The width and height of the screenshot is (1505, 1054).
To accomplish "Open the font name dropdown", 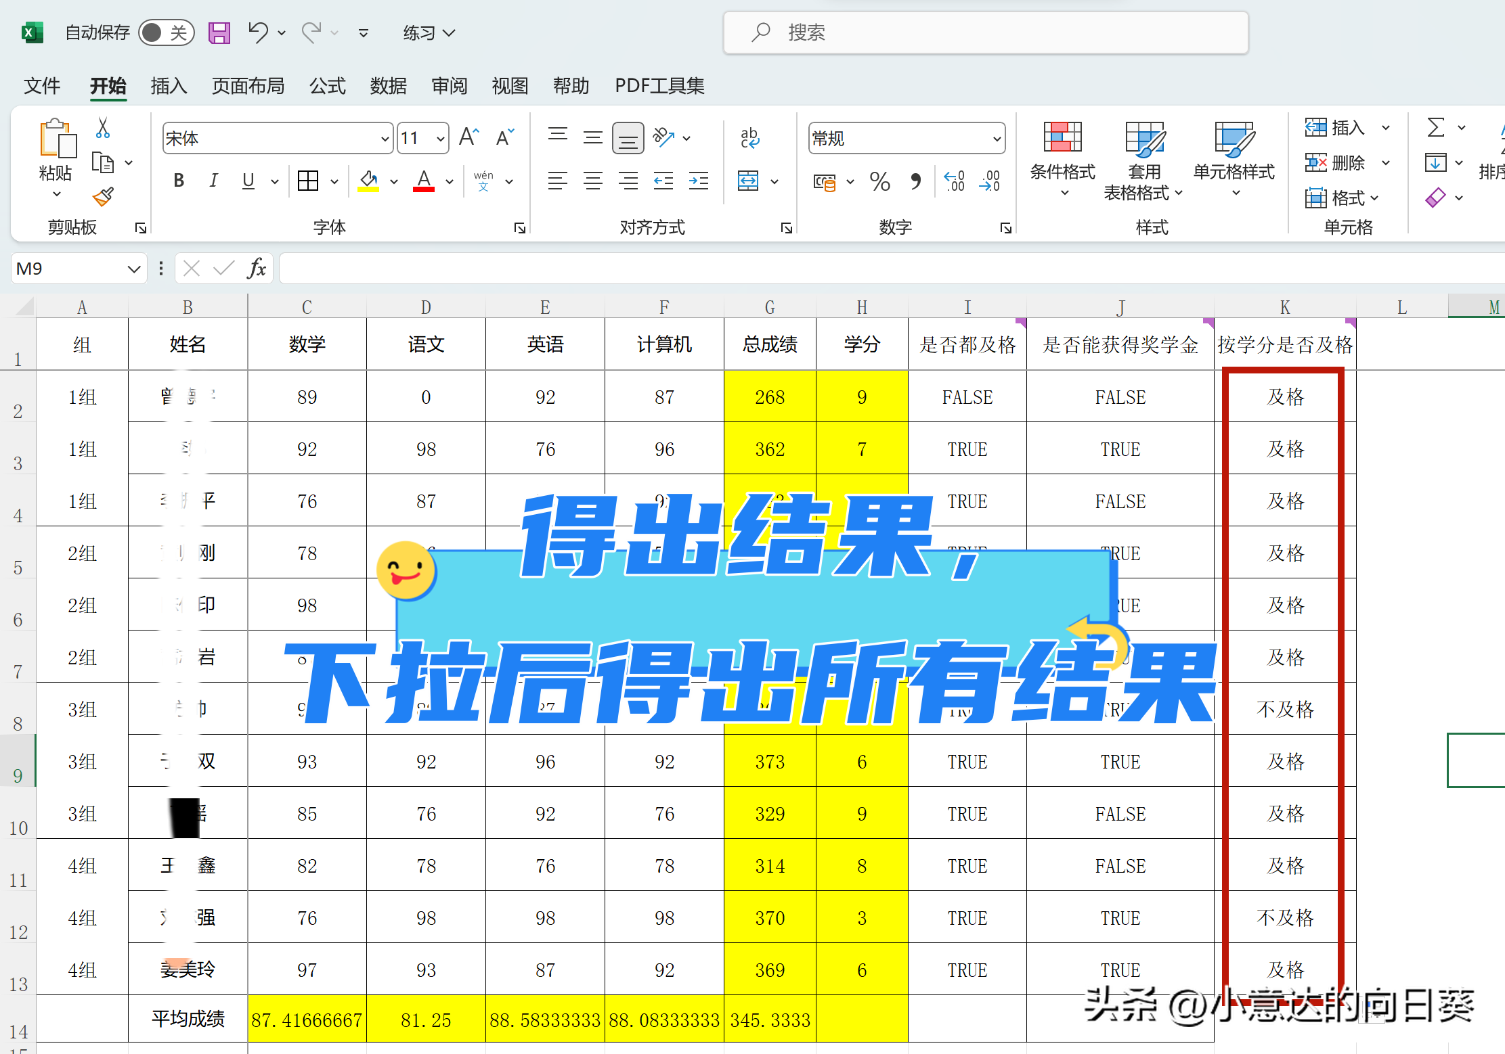I will [385, 139].
